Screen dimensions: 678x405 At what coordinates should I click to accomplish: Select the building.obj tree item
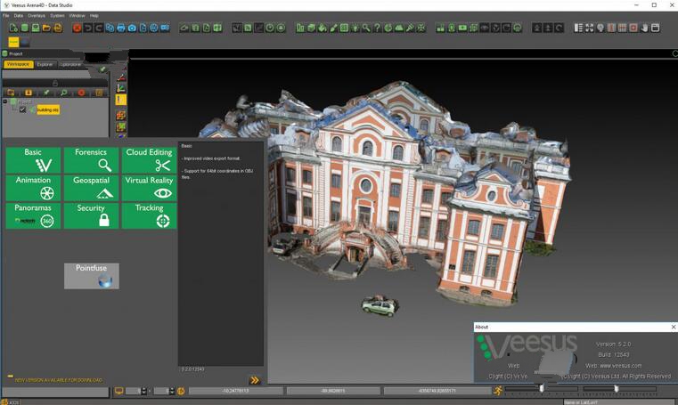click(x=47, y=109)
